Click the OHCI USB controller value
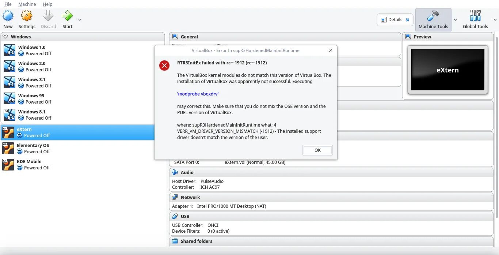Image resolution: width=499 pixels, height=255 pixels. 213,225
